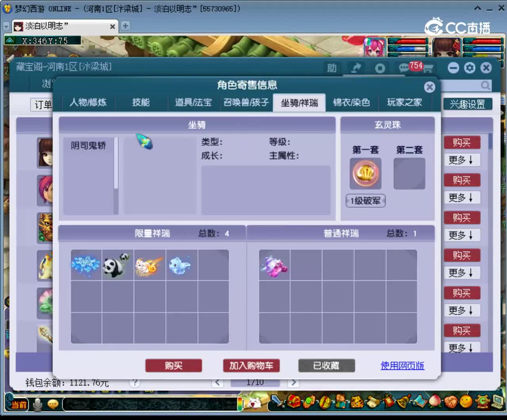Click the pet's blue mana bar
507x420 pixels.
[408, 49]
